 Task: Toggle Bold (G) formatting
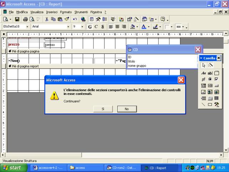[x=90, y=27]
